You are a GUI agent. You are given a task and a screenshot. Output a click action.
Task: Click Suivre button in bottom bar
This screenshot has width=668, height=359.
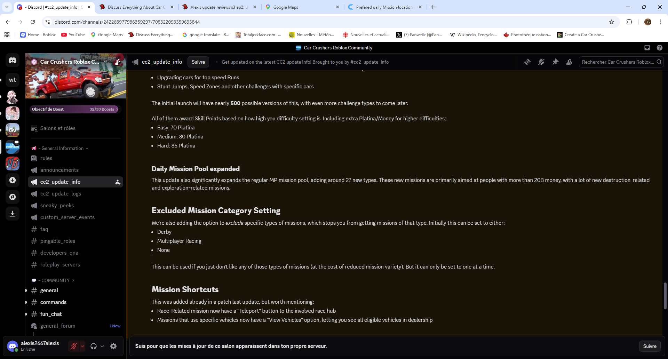650,346
